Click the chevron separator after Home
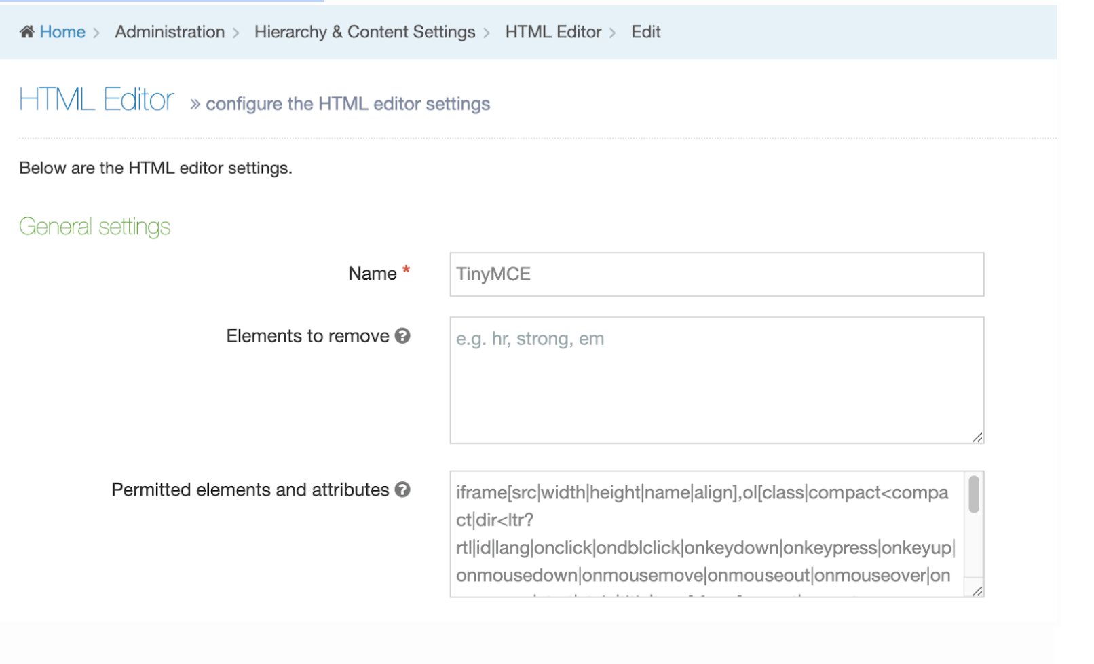This screenshot has width=1094, height=664. (96, 33)
